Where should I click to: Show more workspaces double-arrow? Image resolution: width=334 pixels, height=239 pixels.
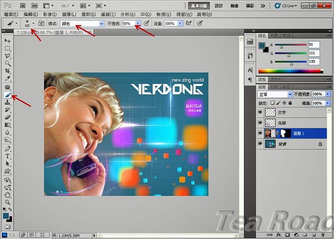pos(263,6)
